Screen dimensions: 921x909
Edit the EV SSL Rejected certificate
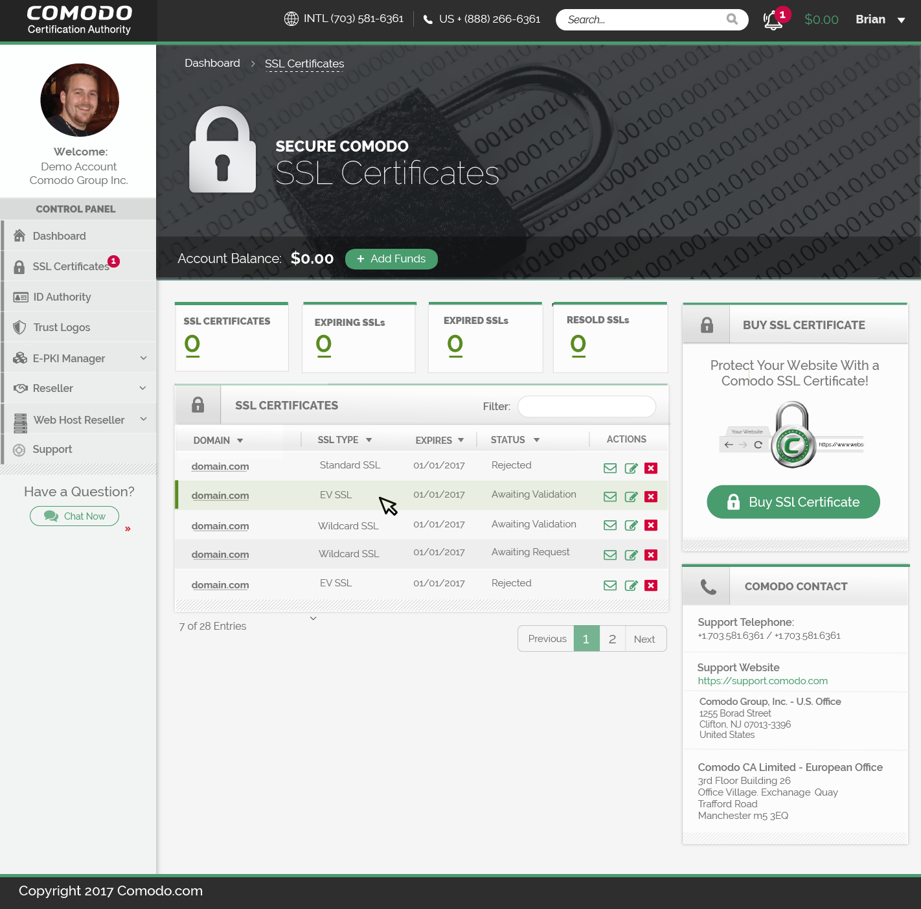(631, 586)
